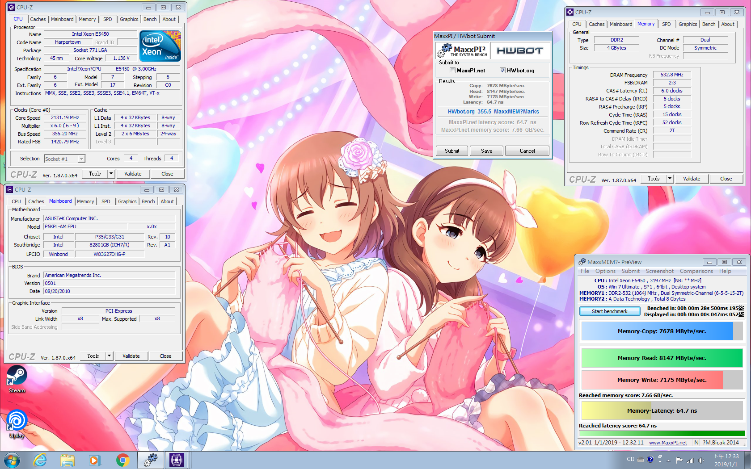Image resolution: width=751 pixels, height=469 pixels.
Task: Click the HWbot.org 355.5 MaxxMEM Marks text
Action: tap(493, 112)
